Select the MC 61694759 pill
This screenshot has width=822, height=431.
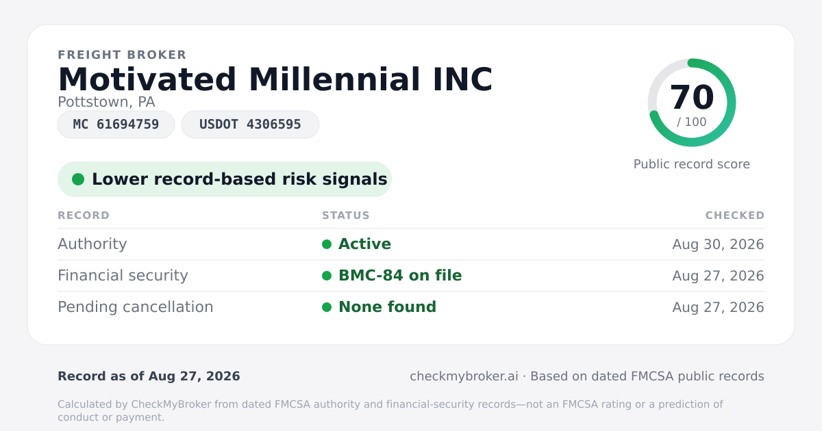tap(116, 125)
